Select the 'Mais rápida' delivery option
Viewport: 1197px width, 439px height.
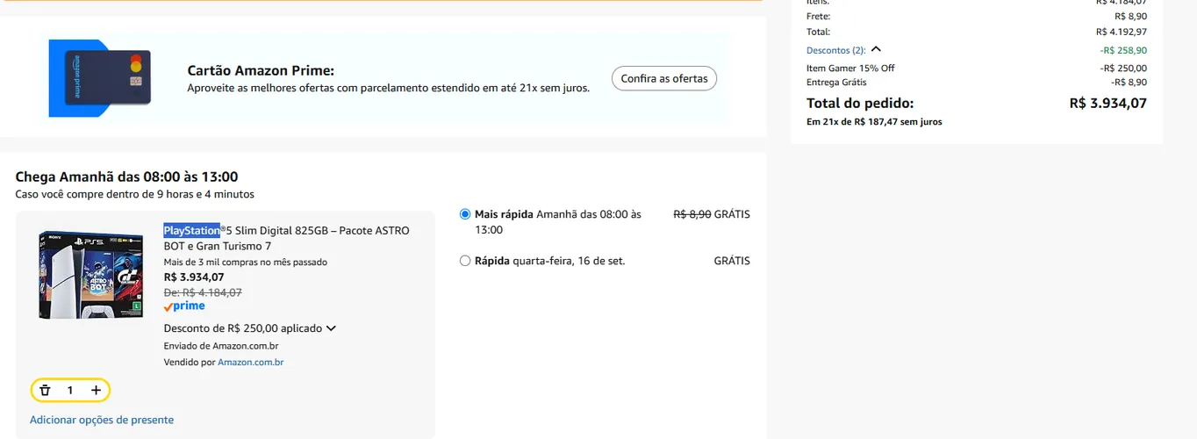click(465, 214)
